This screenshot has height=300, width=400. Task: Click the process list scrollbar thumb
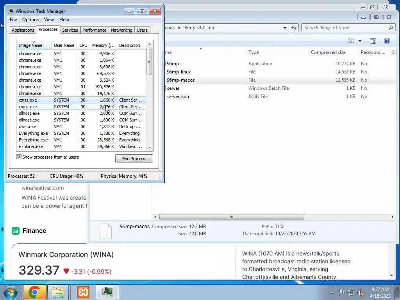[x=150, y=61]
